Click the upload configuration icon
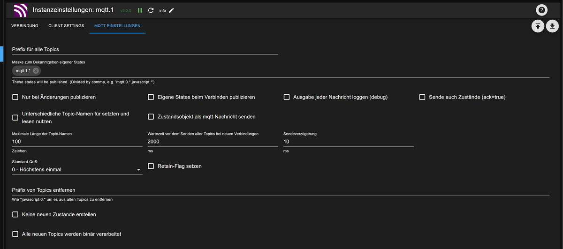This screenshot has height=249, width=563. (538, 26)
